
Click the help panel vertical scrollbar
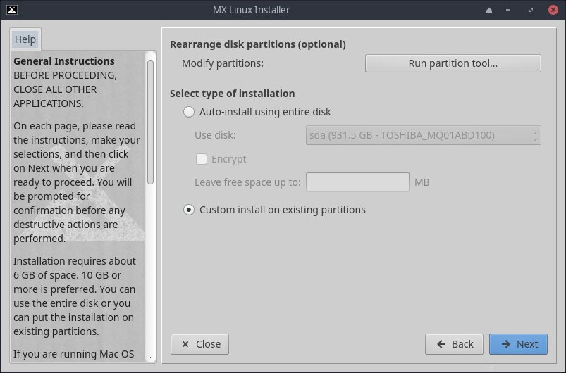point(151,122)
